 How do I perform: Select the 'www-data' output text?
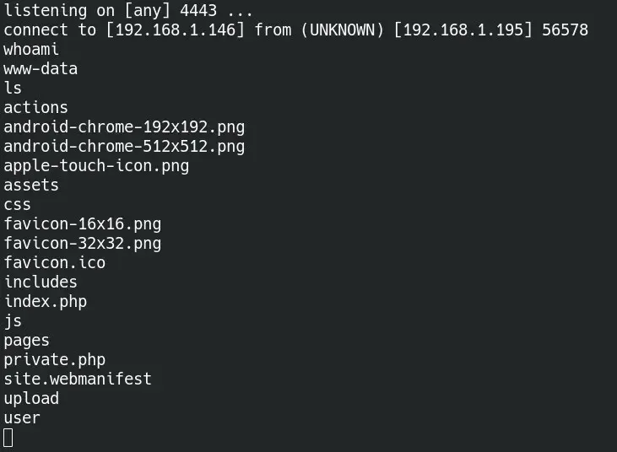point(41,69)
